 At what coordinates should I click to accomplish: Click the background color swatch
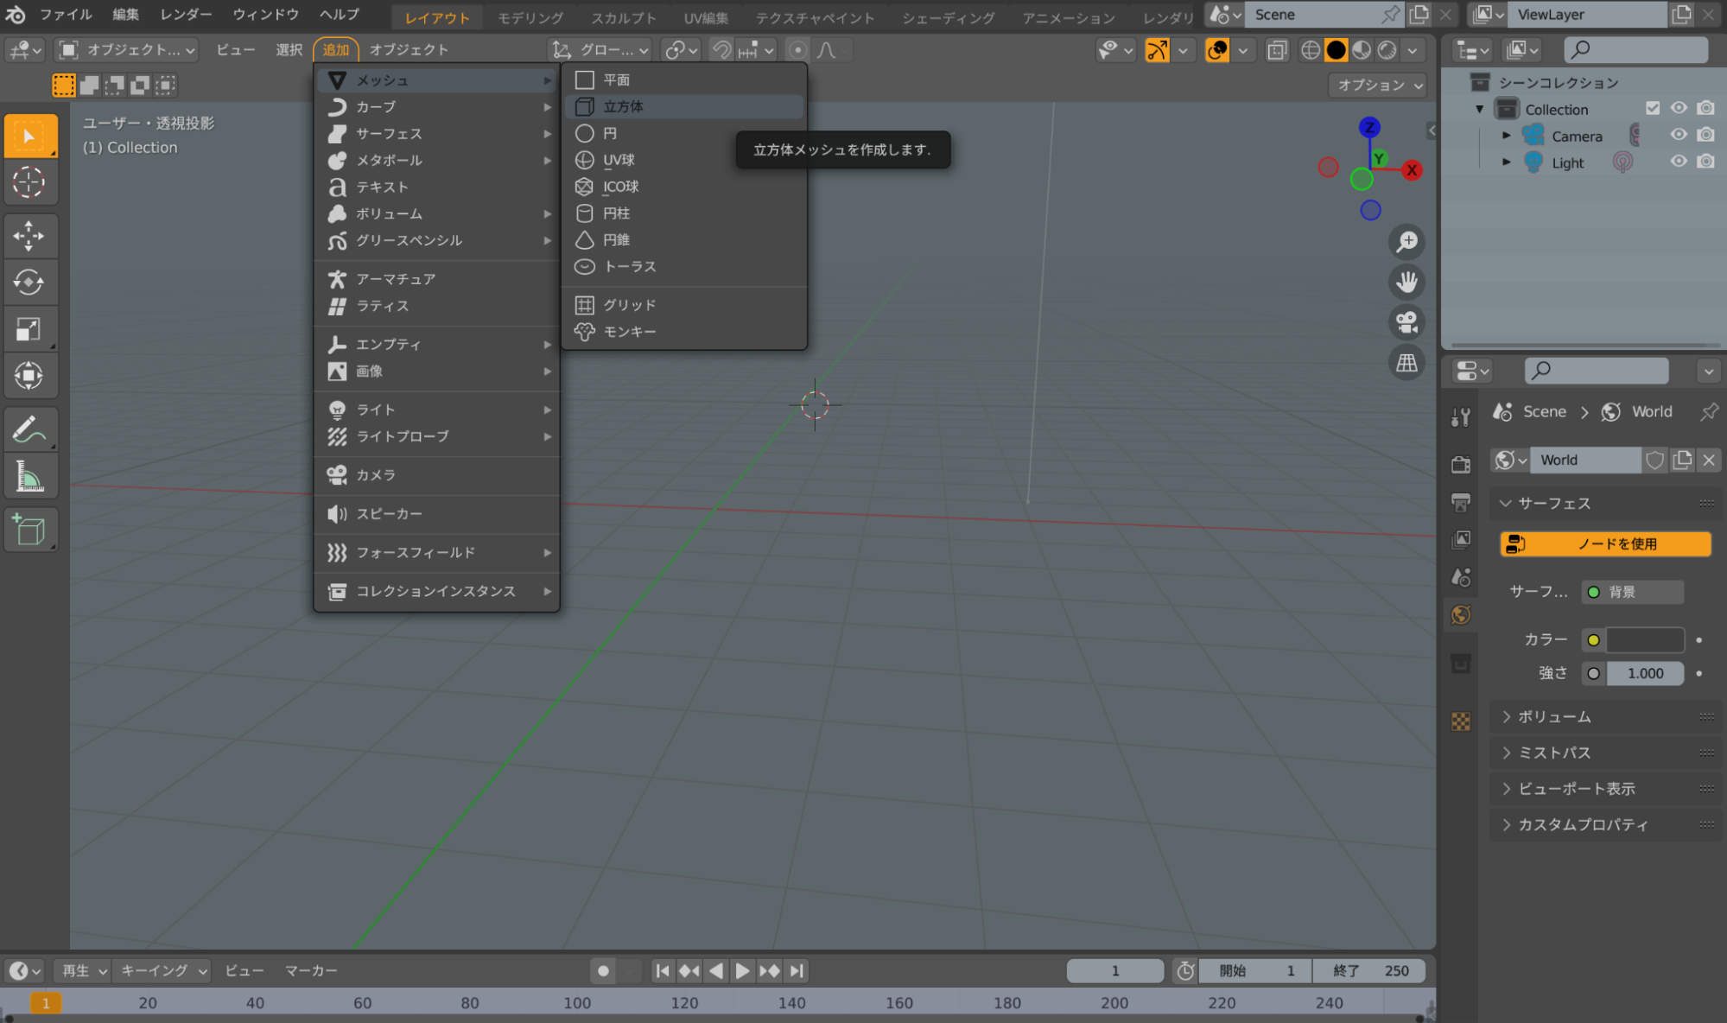pyautogui.click(x=1641, y=639)
